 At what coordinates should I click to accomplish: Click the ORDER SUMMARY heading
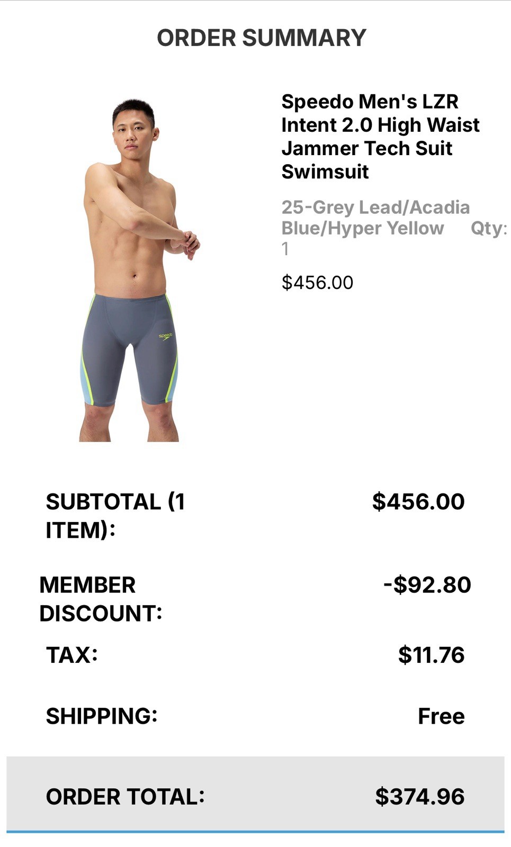pos(262,38)
